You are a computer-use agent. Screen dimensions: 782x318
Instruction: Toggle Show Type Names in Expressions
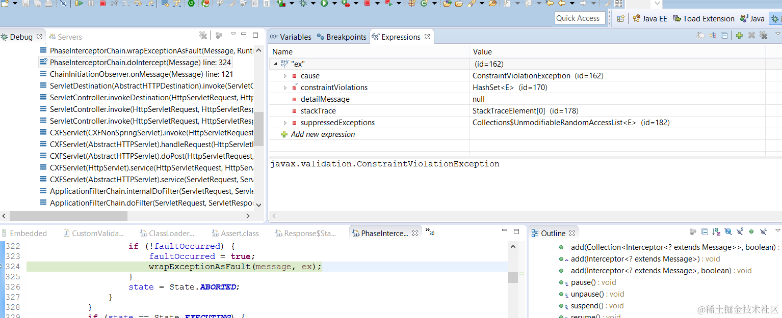coord(700,35)
